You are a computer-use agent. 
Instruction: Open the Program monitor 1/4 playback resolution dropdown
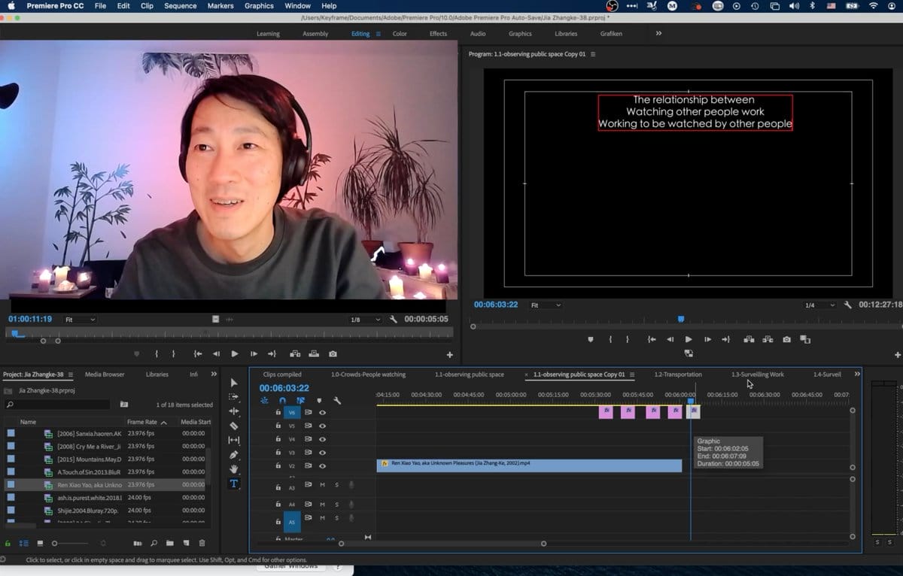click(819, 305)
